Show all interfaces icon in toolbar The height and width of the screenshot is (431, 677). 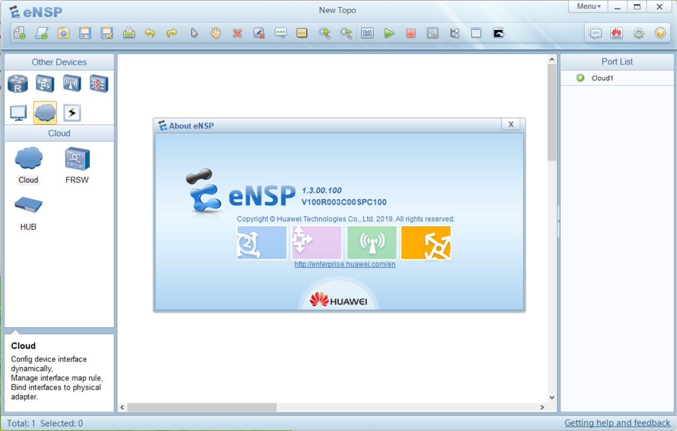[x=455, y=33]
